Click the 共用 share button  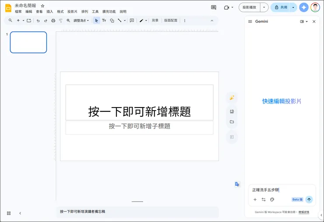(280, 7)
